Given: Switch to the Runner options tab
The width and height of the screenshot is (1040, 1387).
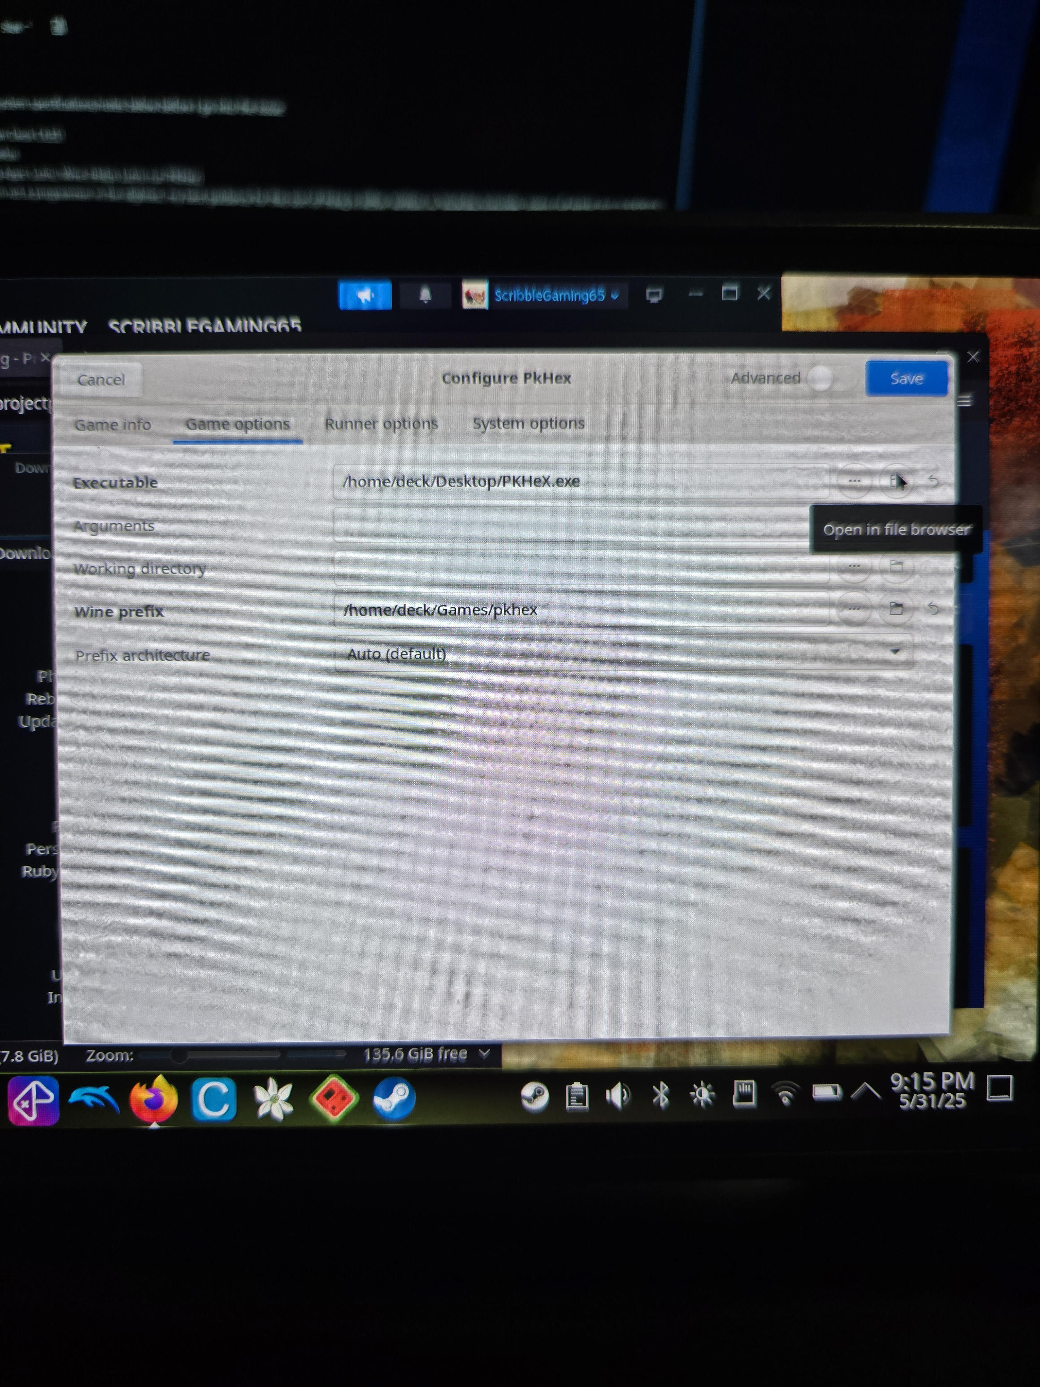Looking at the screenshot, I should 381,424.
